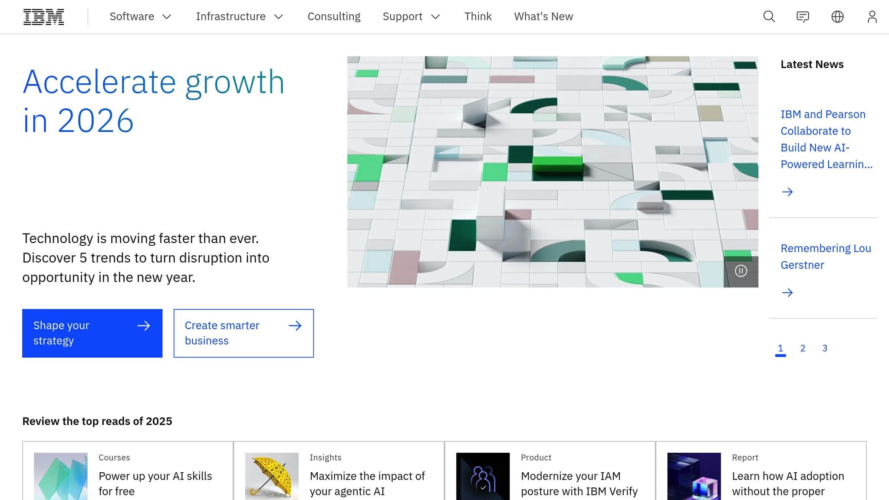Image resolution: width=889 pixels, height=500 pixels.
Task: Pause the hero animation video
Action: click(741, 271)
